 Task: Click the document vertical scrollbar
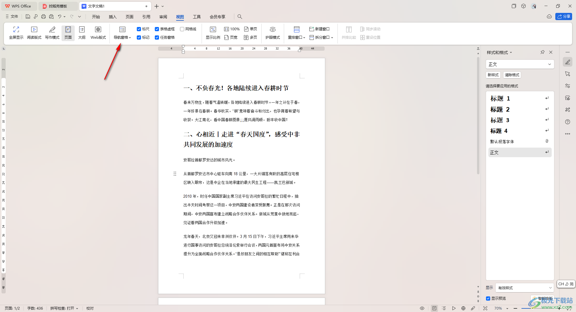478,115
